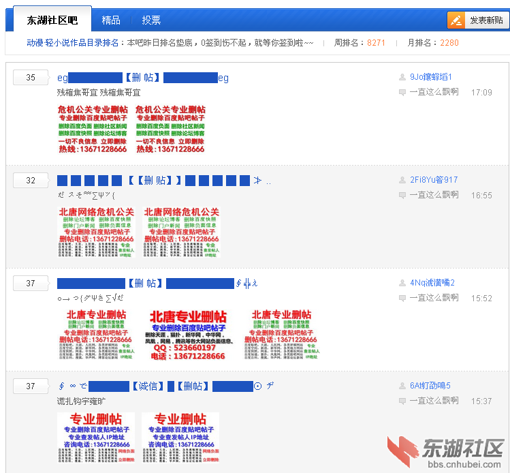
Task: Click the weekly rank value 8271
Action: click(376, 43)
